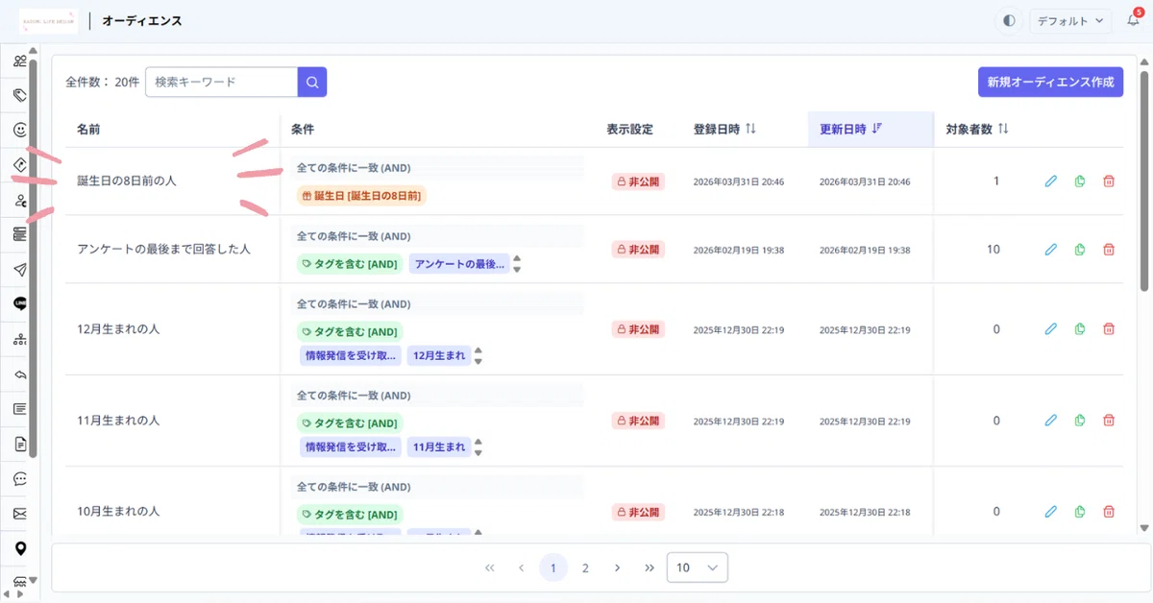Open the paper plane send sidebar icon
Image resolution: width=1153 pixels, height=603 pixels.
pyautogui.click(x=20, y=269)
